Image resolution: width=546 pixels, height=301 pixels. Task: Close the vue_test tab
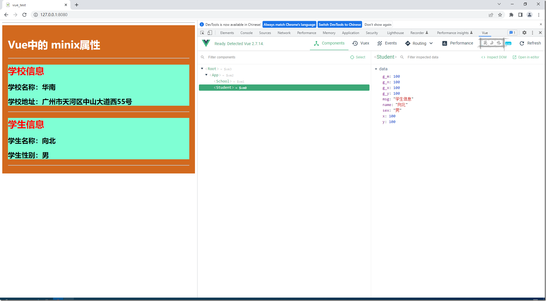pos(66,5)
